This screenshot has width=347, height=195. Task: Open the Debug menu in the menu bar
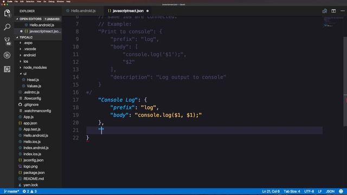point(52,2)
